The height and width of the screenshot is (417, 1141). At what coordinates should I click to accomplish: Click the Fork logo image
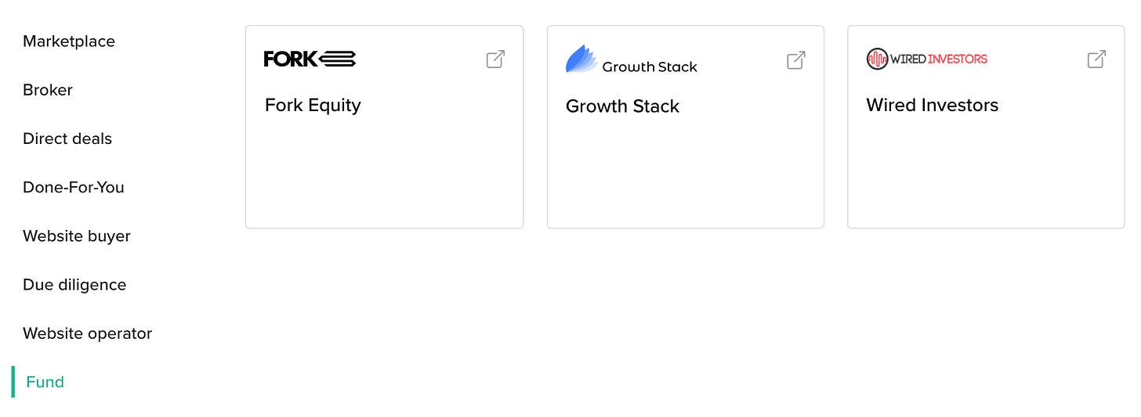point(310,59)
